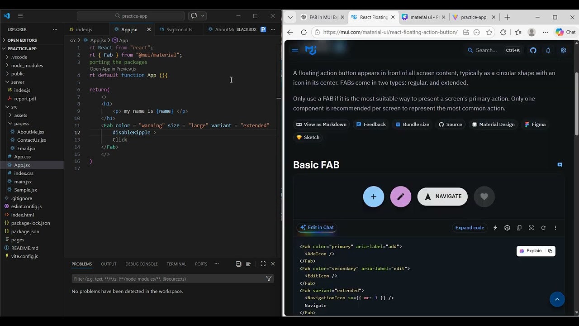Open Explorer panel more actions ellipsis
The image size is (579, 326).
[x=55, y=29]
